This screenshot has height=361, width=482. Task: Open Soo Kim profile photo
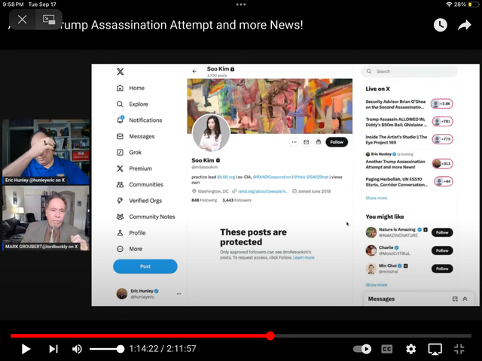click(211, 133)
